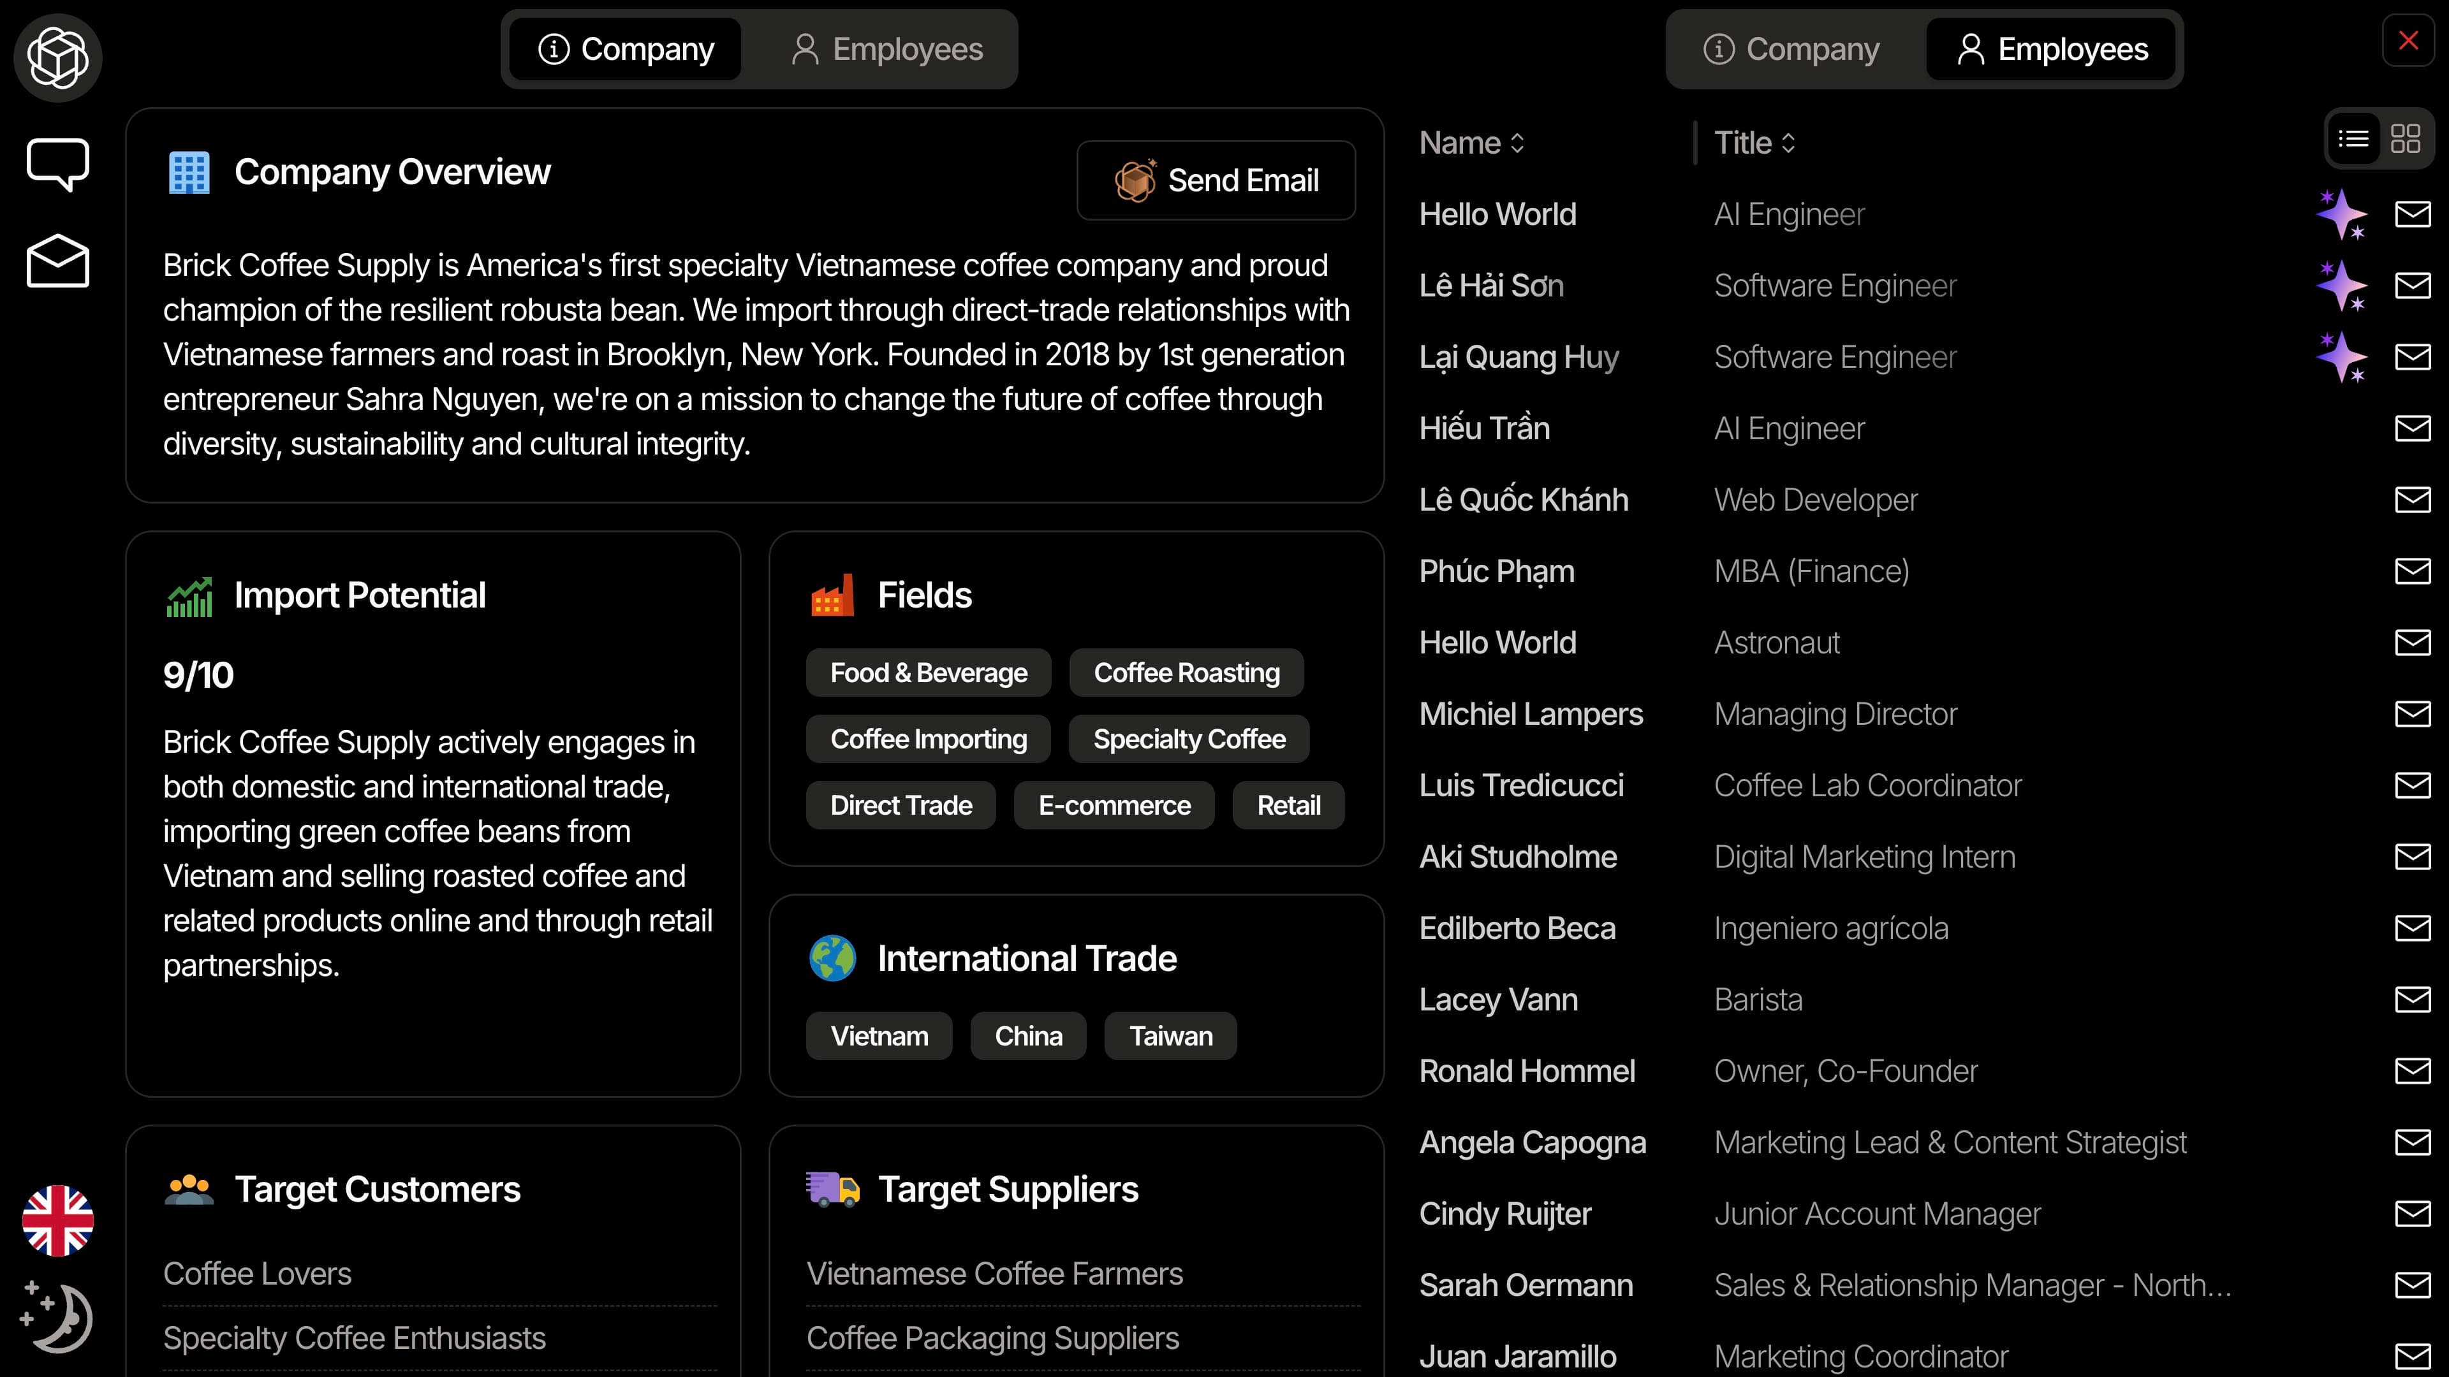The image size is (2449, 1377).
Task: Email Edilberto Beca via envelope icon
Action: click(x=2412, y=928)
